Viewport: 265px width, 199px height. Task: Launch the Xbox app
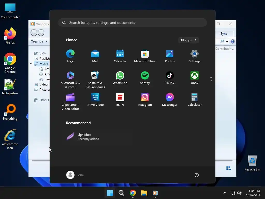195,78
